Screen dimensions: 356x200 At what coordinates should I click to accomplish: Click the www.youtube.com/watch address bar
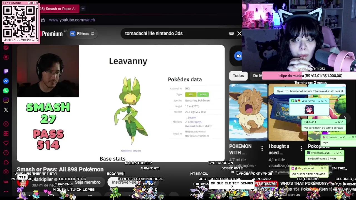pyautogui.click(x=72, y=20)
